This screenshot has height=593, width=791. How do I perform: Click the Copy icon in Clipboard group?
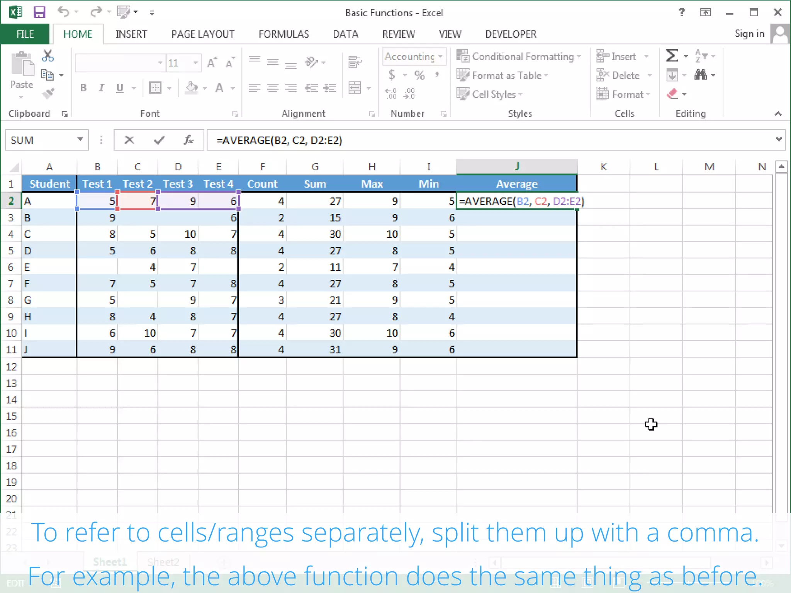(x=48, y=75)
